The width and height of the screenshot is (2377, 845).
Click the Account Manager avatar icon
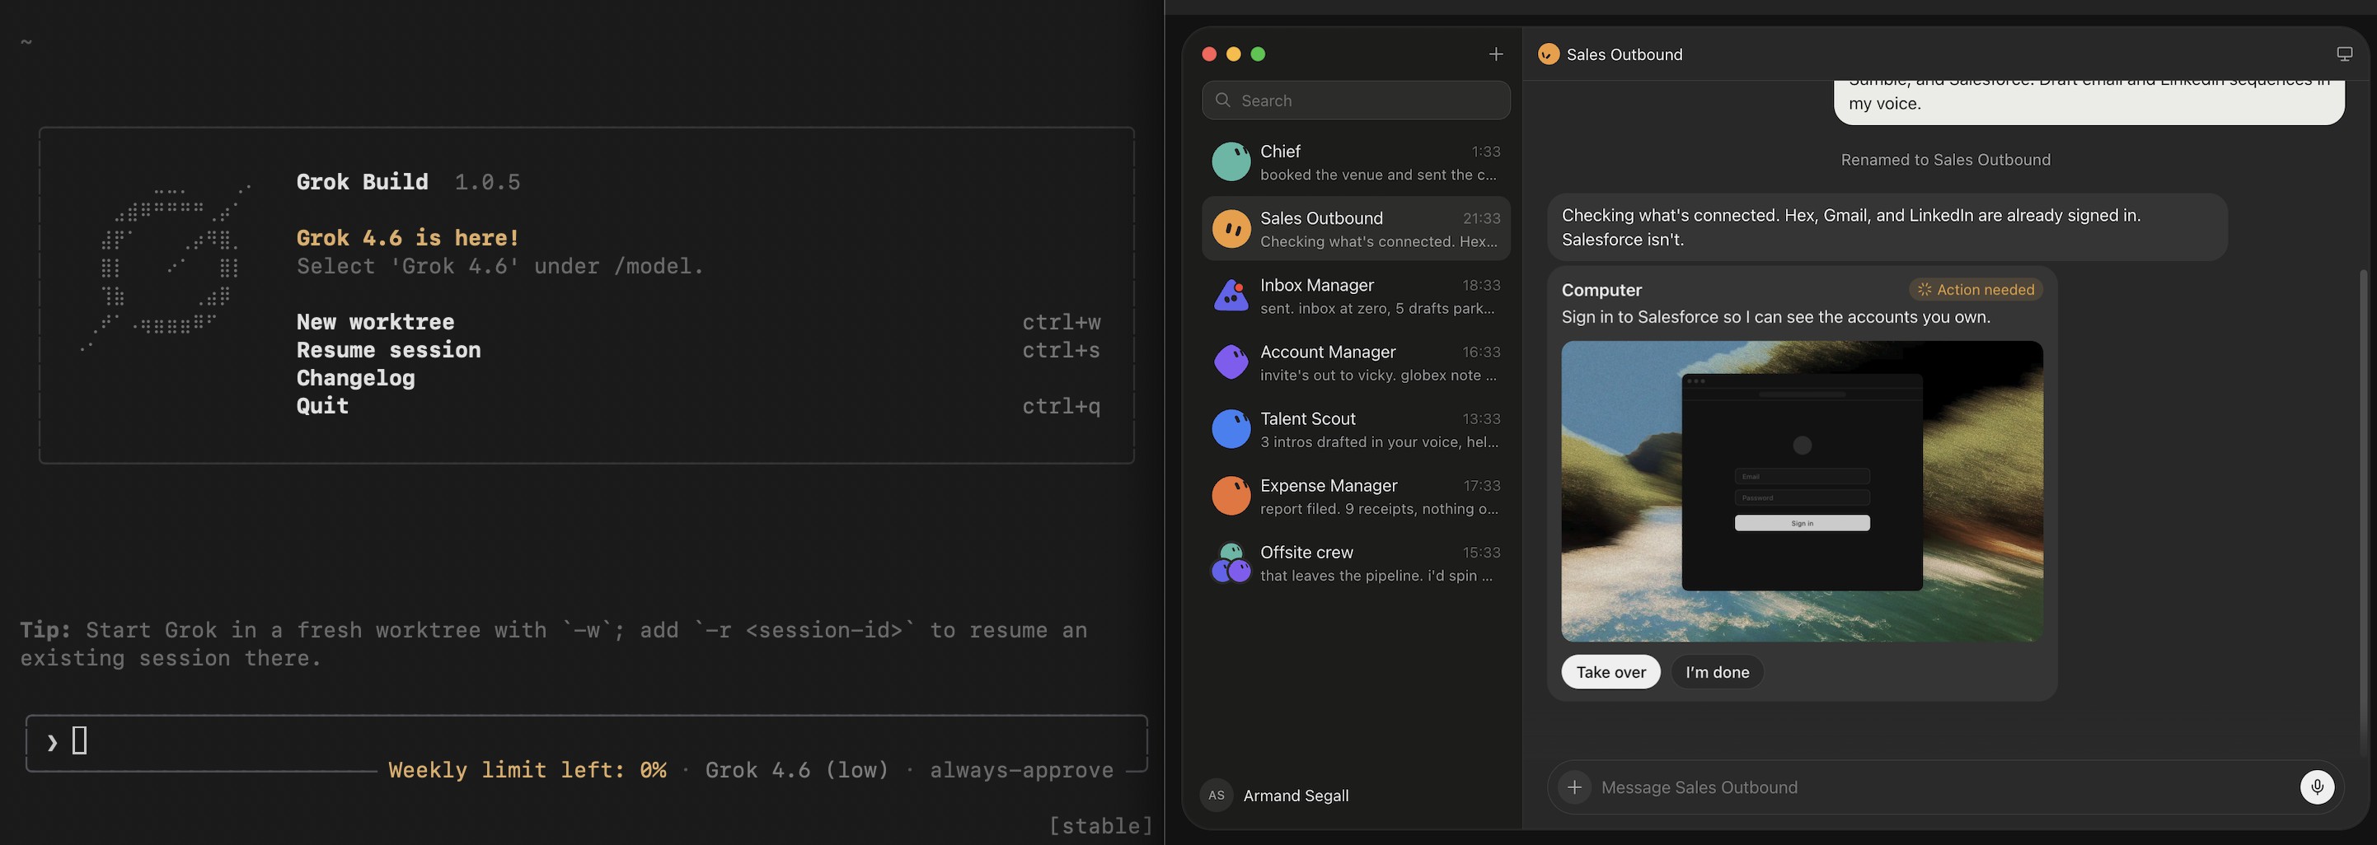point(1231,362)
